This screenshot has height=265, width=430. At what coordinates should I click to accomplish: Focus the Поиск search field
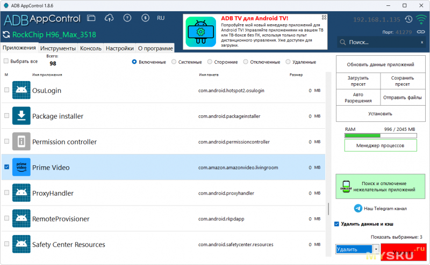click(381, 42)
